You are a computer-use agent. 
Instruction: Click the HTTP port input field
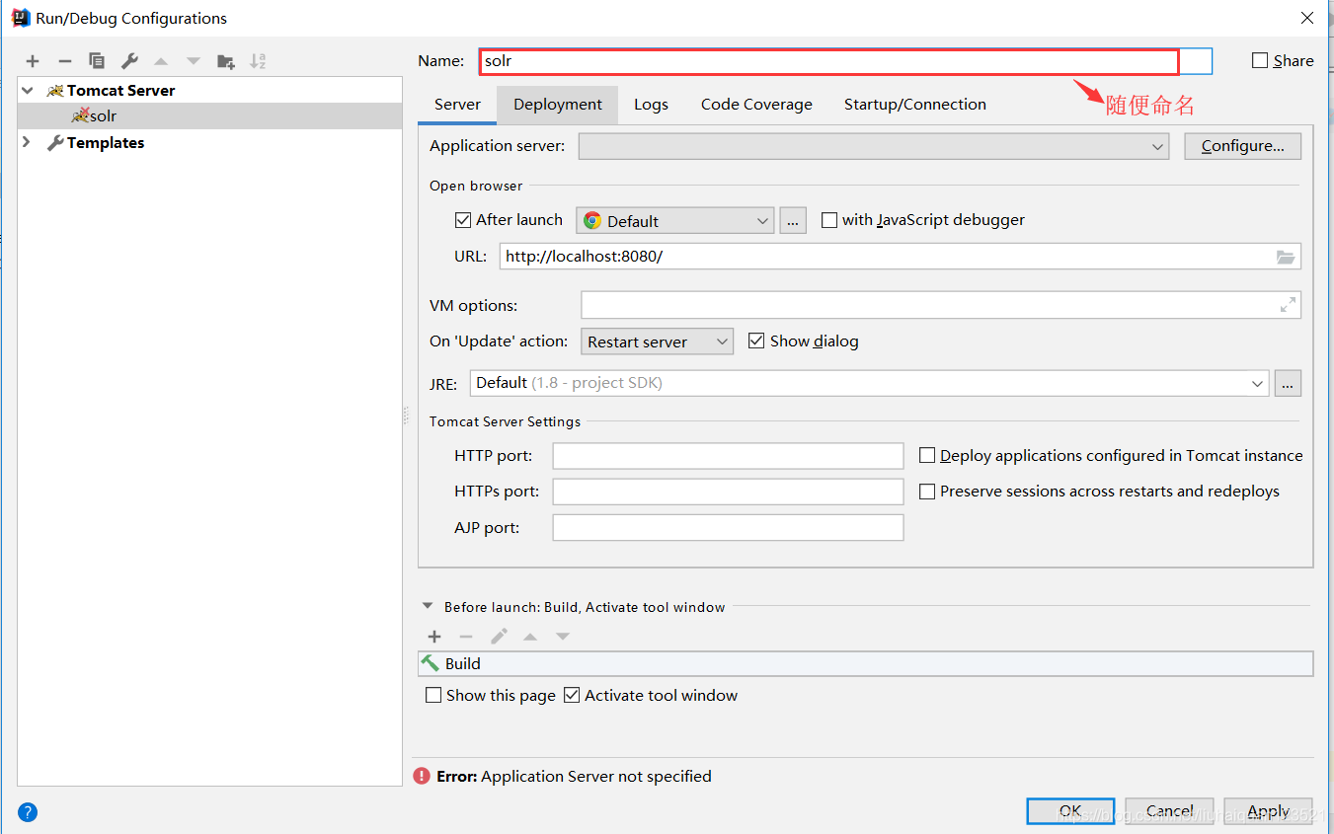[728, 456]
